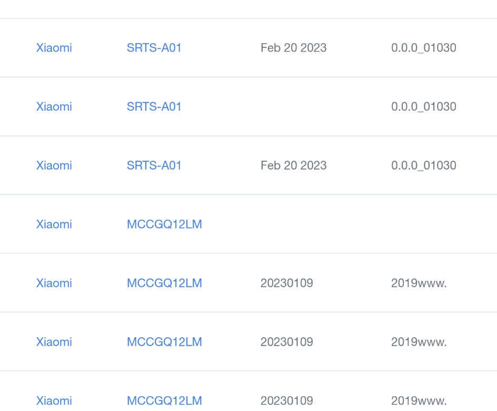This screenshot has width=497, height=411.
Task: Click the 0.0.0_01030 version in second row
Action: (x=423, y=106)
